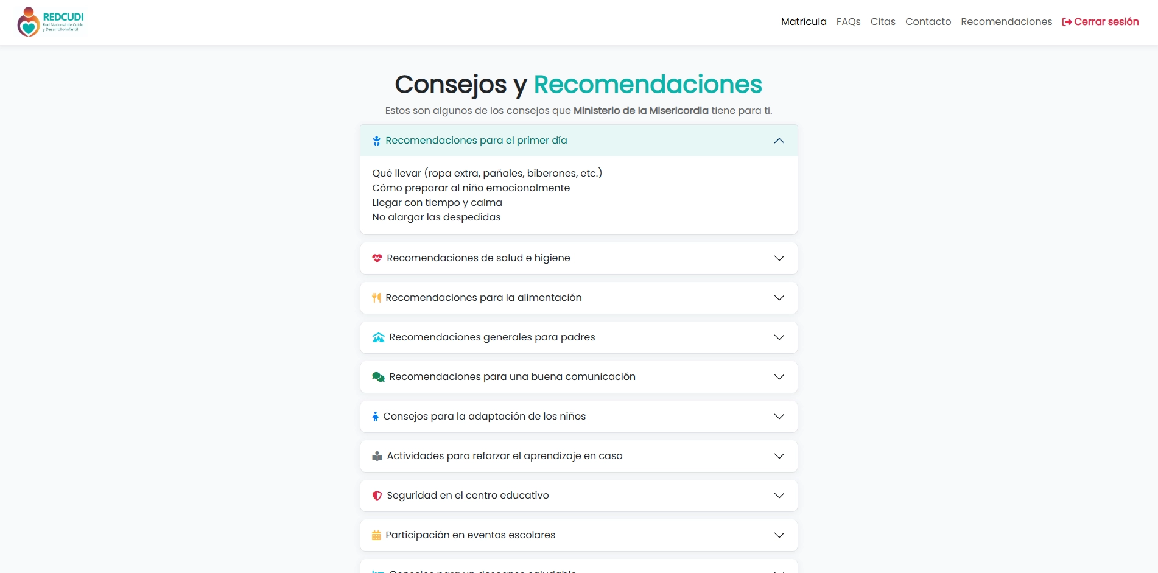Click the heart pulse icon for salud
The image size is (1158, 573).
[x=377, y=258]
